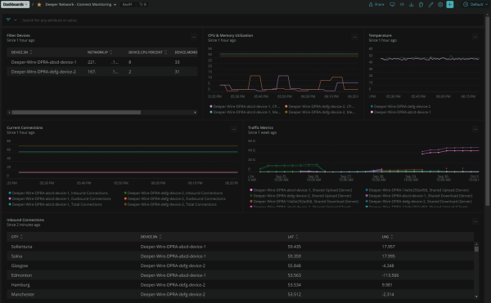Open the CPU & Memory Utilization ellipsis menu
This screenshot has width=491, height=303.
coord(354,38)
